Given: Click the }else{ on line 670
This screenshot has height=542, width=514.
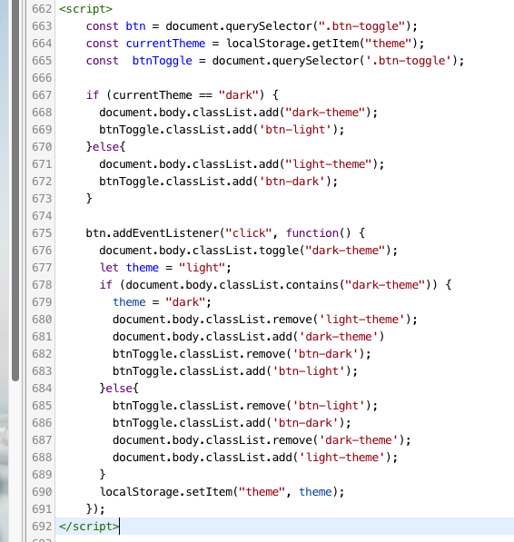Looking at the screenshot, I should pyautogui.click(x=105, y=147).
